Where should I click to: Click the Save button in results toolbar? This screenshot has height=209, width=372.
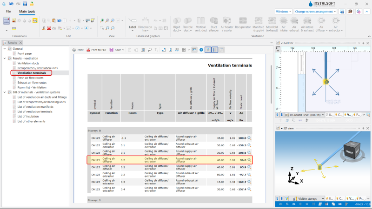click(115, 50)
